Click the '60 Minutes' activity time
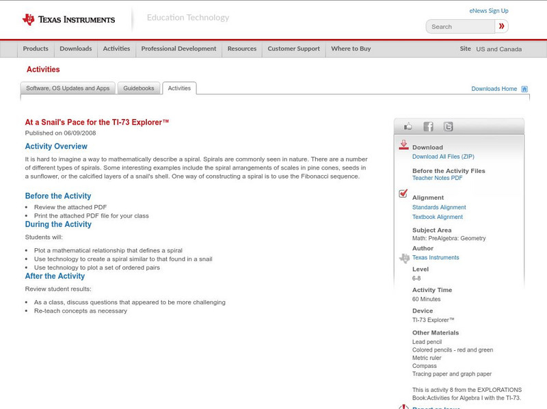This screenshot has width=547, height=409. [x=426, y=299]
